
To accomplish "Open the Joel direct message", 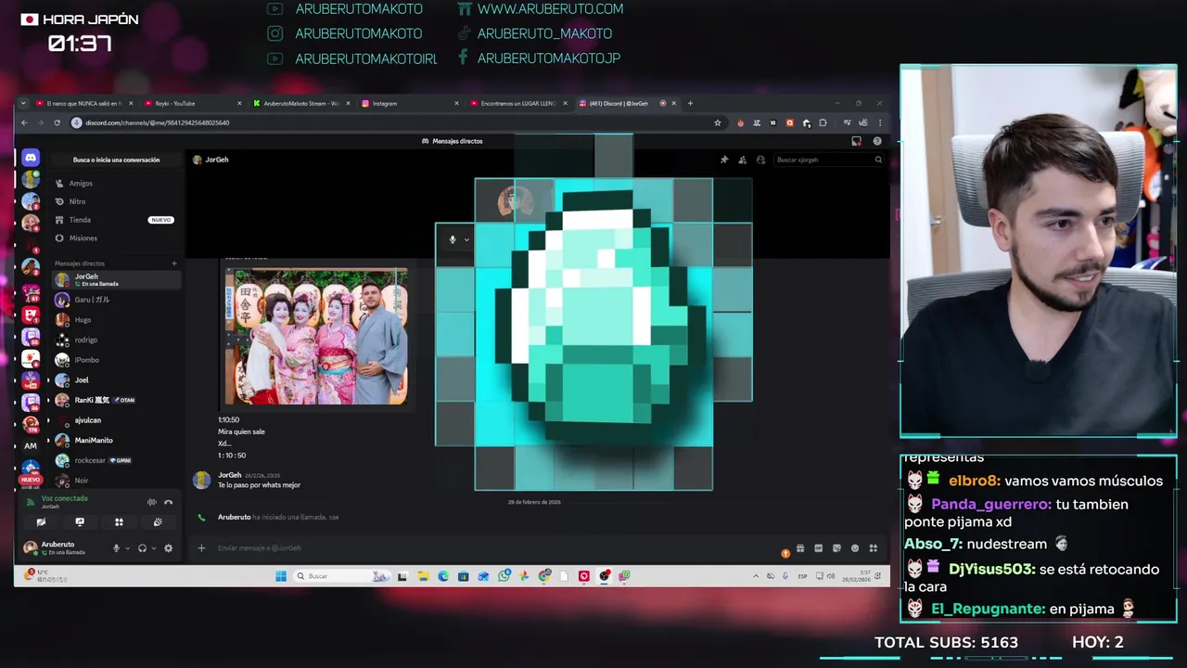I will point(116,380).
